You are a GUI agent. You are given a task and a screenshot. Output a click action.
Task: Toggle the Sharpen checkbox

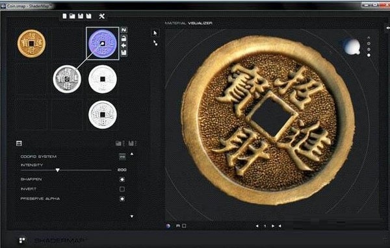pyautogui.click(x=122, y=179)
